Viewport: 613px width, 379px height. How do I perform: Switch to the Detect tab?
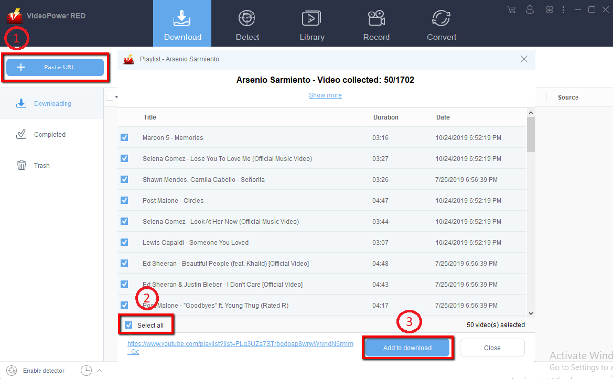coord(247,26)
